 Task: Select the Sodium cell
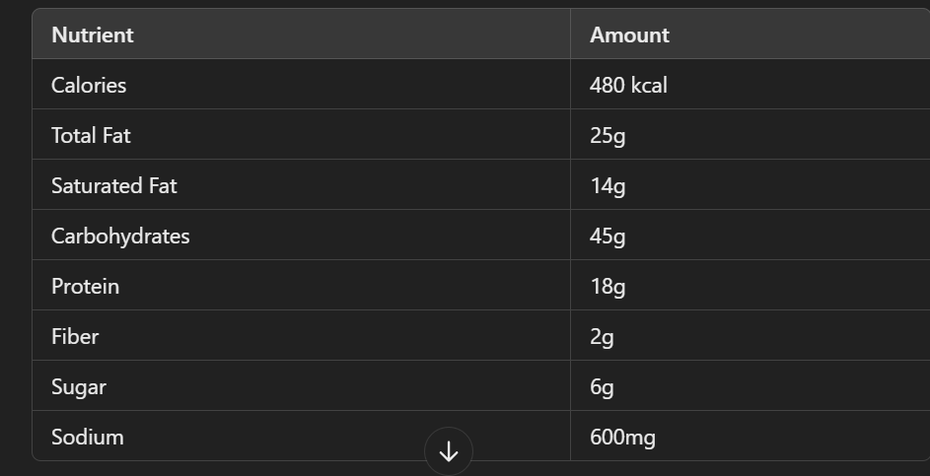(88, 438)
